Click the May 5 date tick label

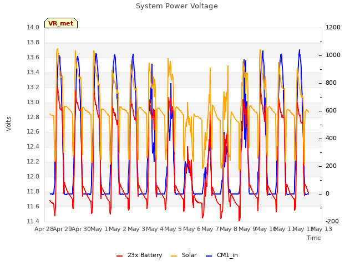(x=173, y=229)
